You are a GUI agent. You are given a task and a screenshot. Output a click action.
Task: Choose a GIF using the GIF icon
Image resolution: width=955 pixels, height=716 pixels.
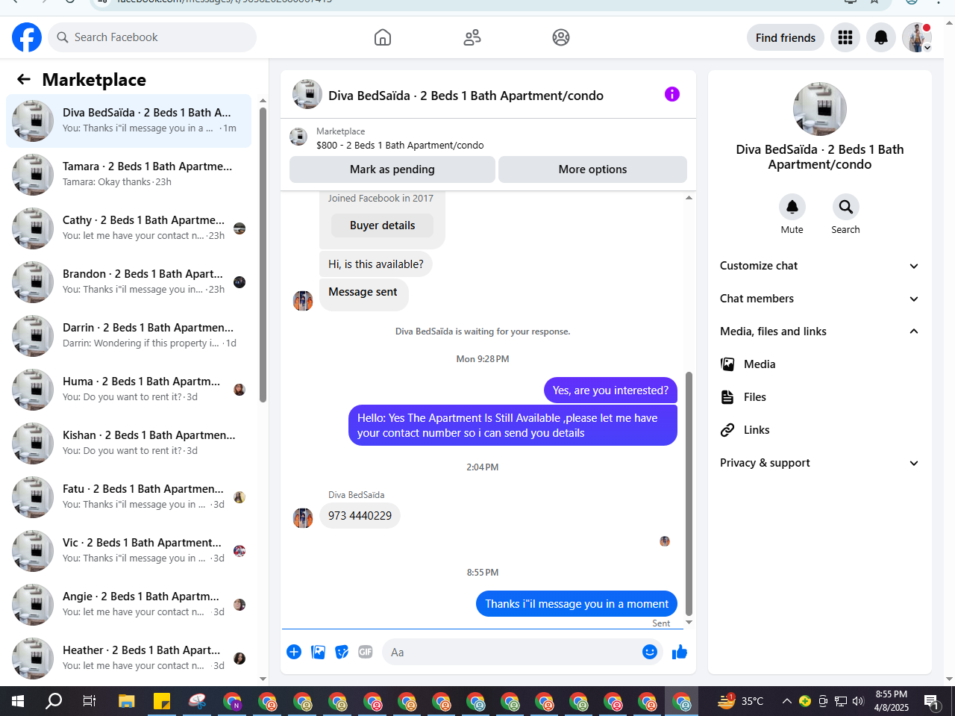click(x=366, y=652)
